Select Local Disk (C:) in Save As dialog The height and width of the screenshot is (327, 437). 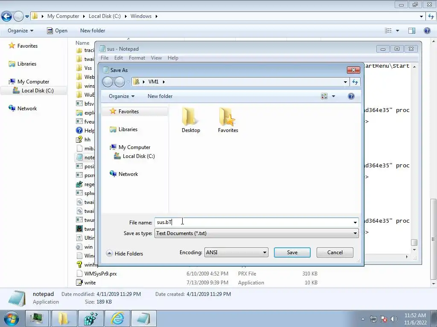[139, 156]
